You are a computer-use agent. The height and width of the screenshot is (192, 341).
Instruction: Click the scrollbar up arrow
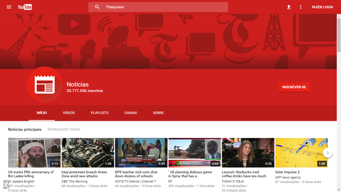(339, 16)
